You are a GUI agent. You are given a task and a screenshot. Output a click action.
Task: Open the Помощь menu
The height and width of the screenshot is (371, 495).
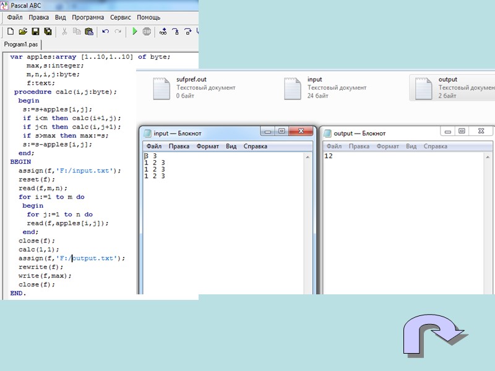148,17
